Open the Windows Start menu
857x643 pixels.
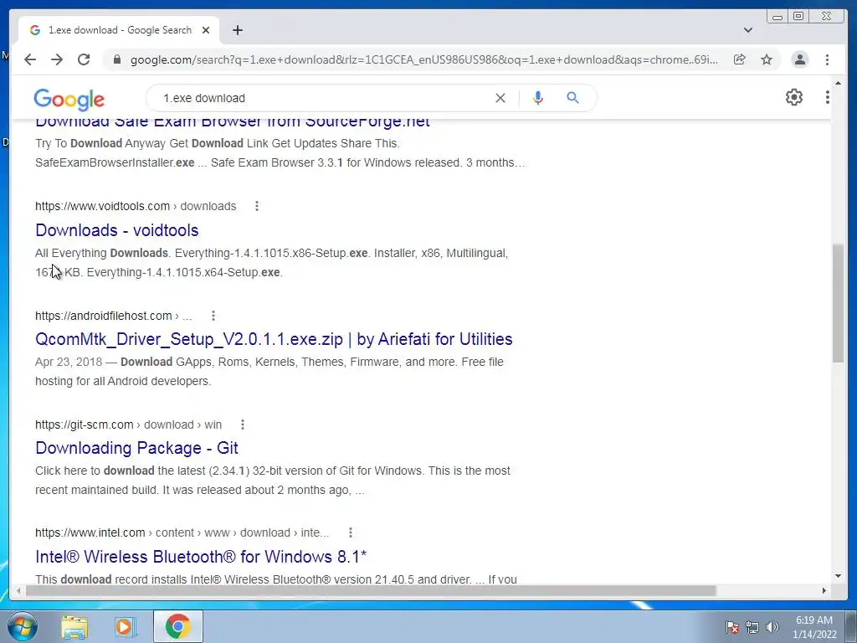[x=22, y=626]
